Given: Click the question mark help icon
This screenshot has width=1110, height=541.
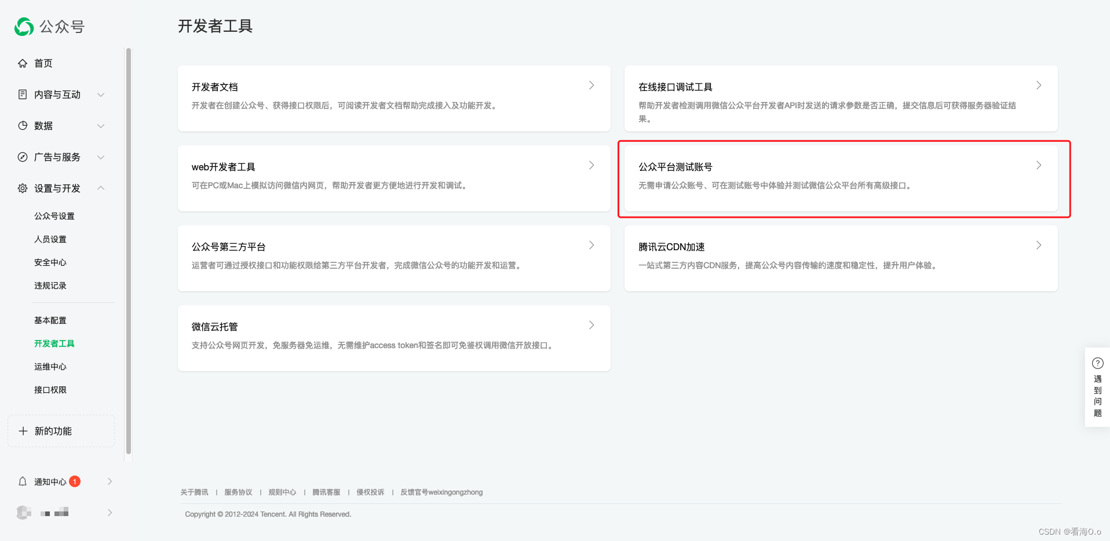Looking at the screenshot, I should point(1098,363).
